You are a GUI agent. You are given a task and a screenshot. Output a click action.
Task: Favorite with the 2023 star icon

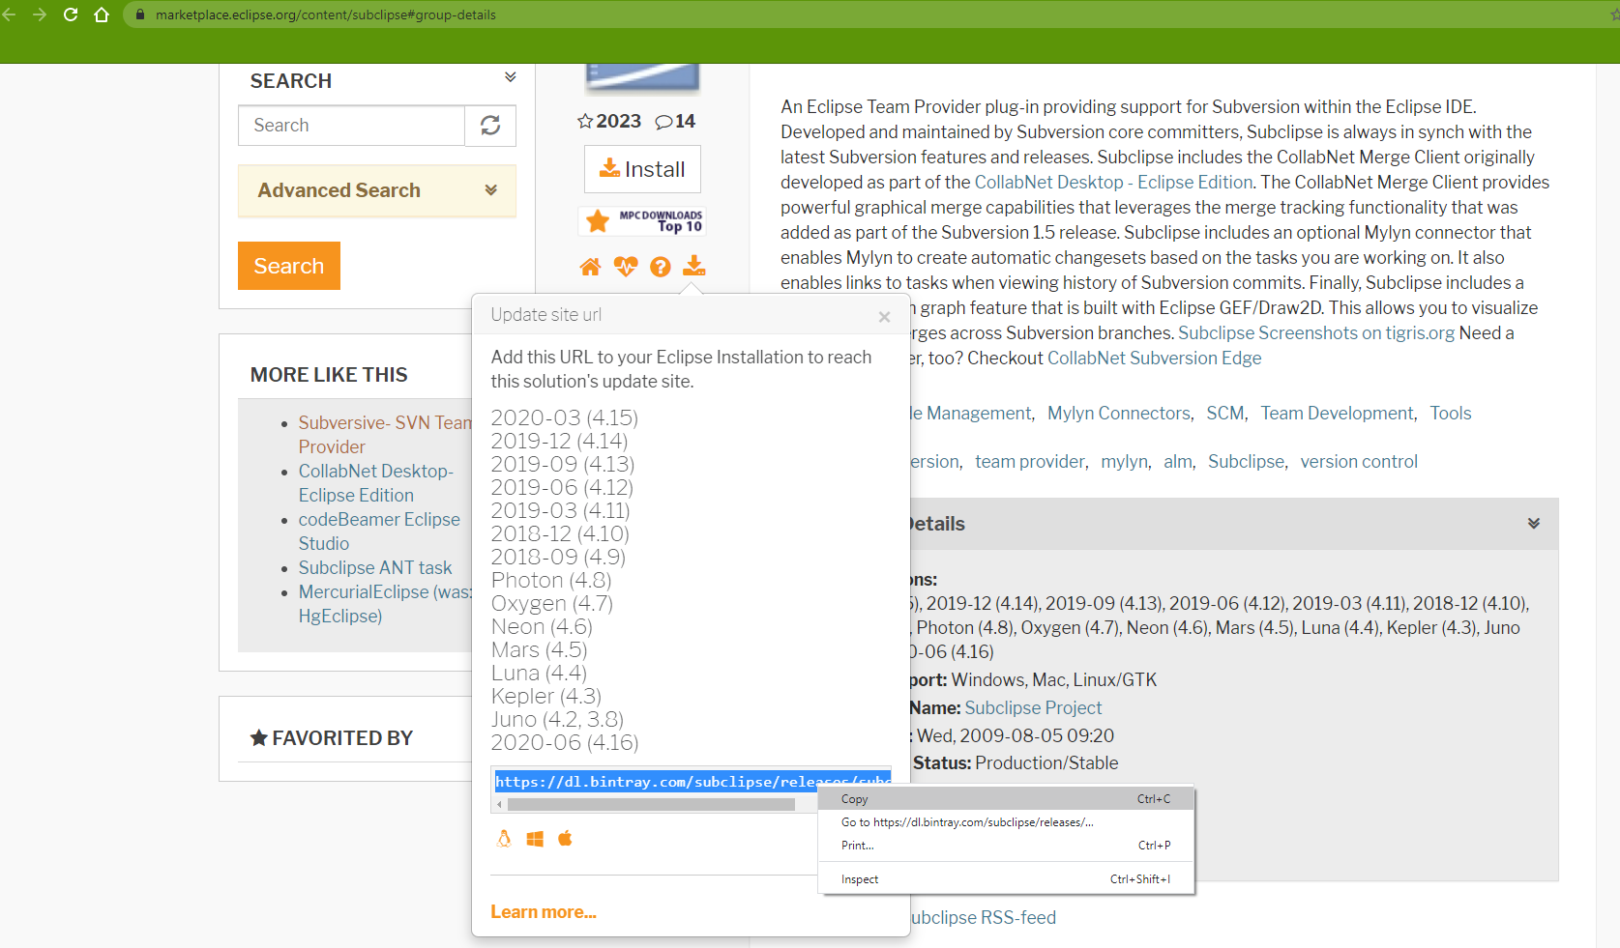[x=585, y=121]
